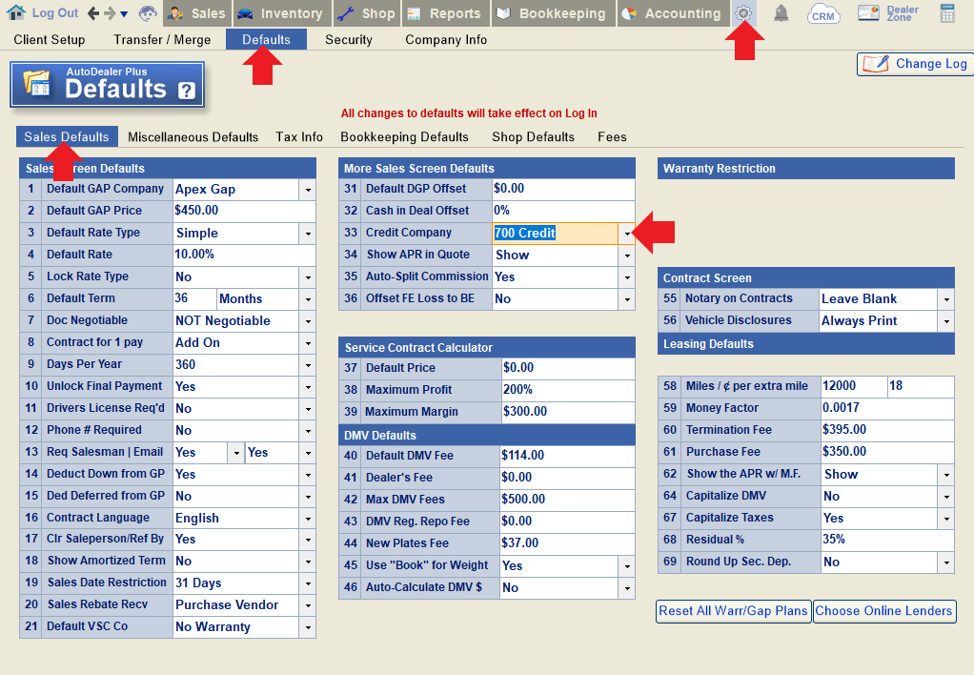Expand the Round Up Sec. Dep. dropdown
Image resolution: width=974 pixels, height=675 pixels.
coord(946,562)
